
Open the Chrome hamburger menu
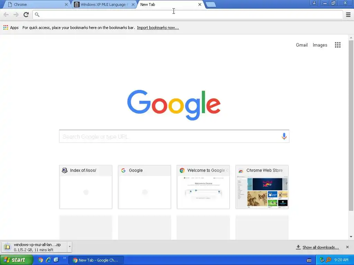point(348,14)
